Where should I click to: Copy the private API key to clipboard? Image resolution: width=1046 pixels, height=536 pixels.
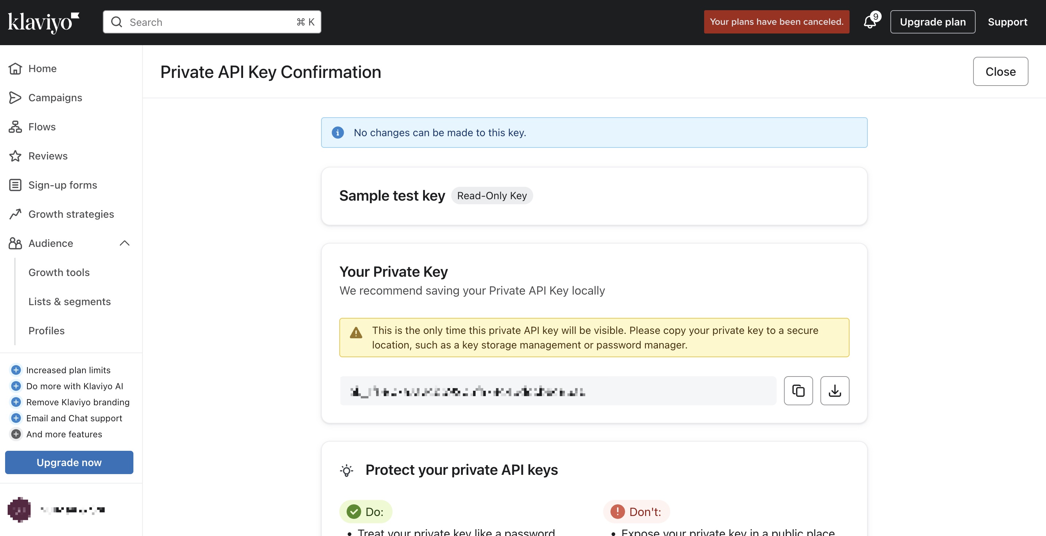click(798, 390)
